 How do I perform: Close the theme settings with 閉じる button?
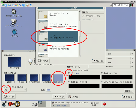click(x=98, y=61)
